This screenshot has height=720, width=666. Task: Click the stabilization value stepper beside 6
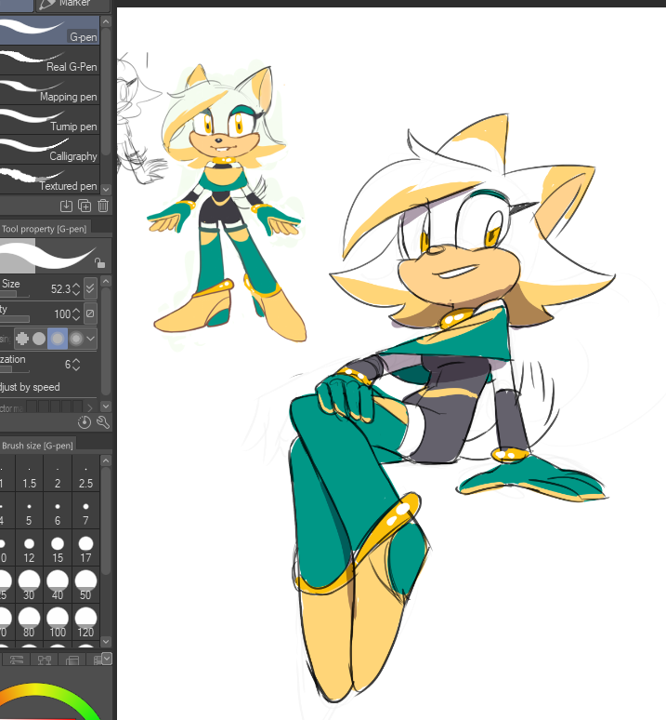pos(76,365)
